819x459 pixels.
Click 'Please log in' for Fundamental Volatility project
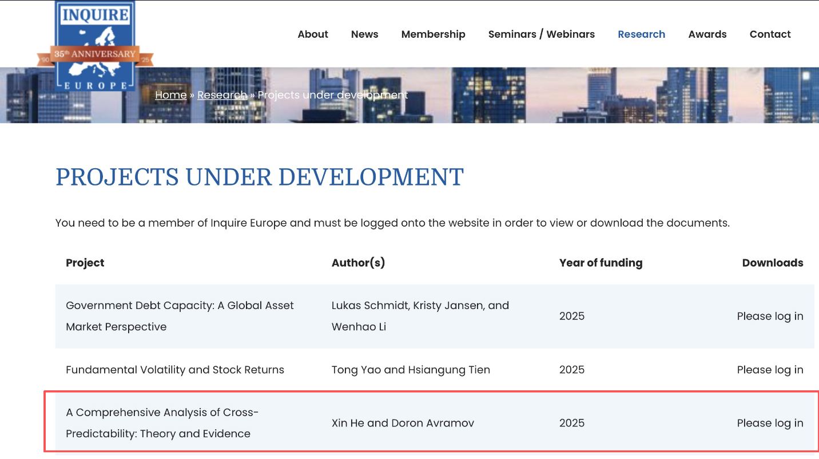coord(770,370)
